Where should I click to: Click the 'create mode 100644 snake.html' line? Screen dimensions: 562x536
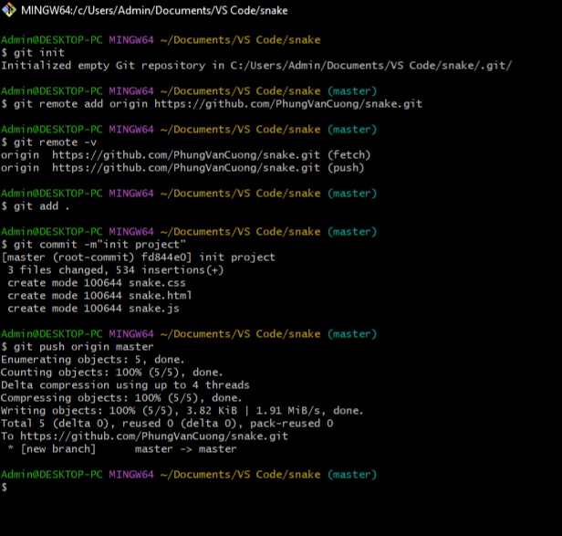point(99,296)
